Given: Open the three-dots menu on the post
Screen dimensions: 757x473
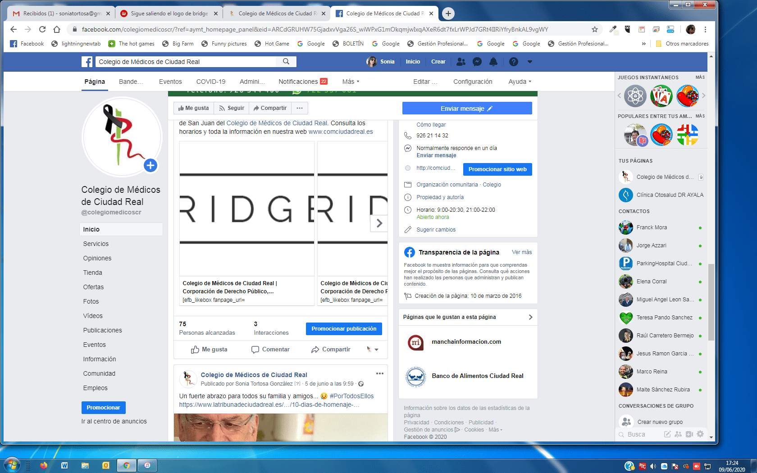Looking at the screenshot, I should (x=380, y=373).
